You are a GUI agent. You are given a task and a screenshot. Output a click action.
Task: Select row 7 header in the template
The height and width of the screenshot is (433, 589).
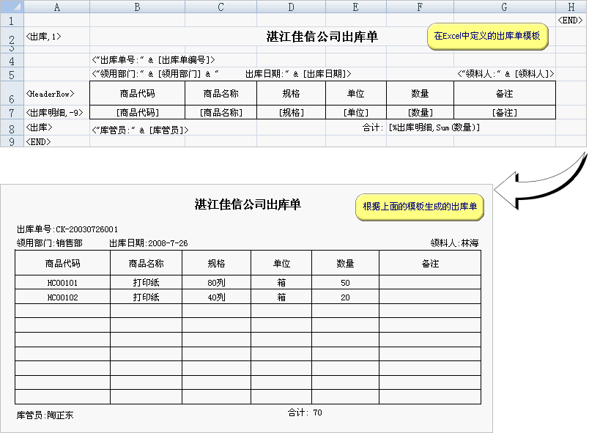pos(12,112)
